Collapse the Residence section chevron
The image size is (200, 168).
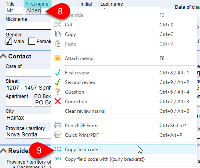[x=3, y=151]
